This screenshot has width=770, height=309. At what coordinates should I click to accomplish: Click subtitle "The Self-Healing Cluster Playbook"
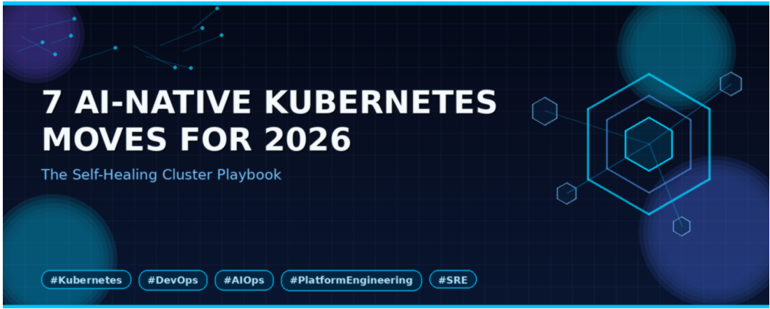(x=161, y=174)
